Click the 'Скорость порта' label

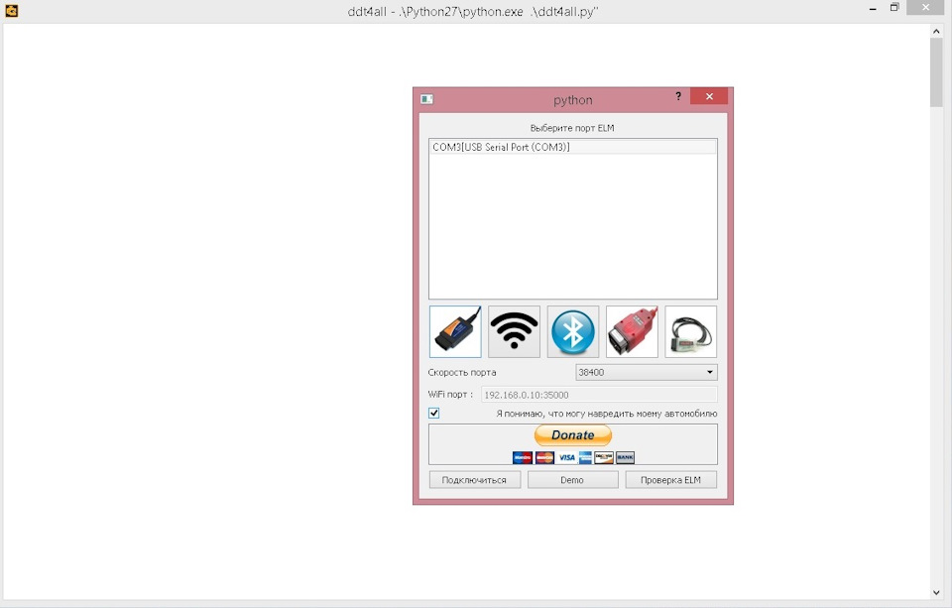click(462, 372)
